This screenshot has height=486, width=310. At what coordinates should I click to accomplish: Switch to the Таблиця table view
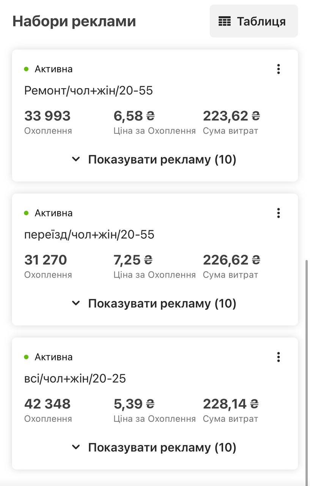tap(253, 21)
